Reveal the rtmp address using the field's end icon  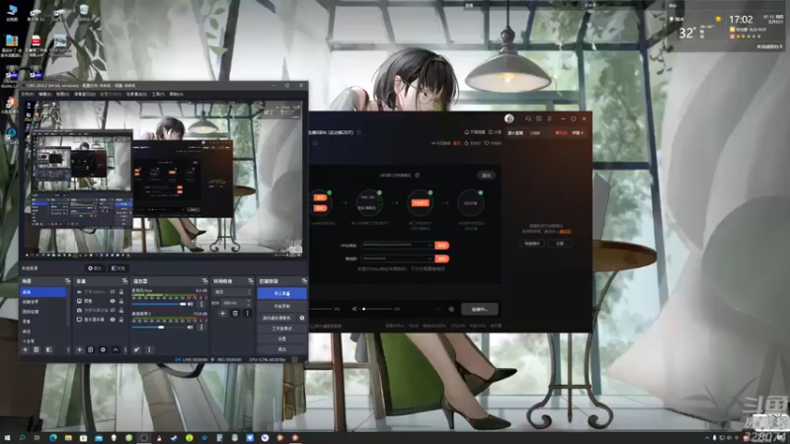[430, 245]
